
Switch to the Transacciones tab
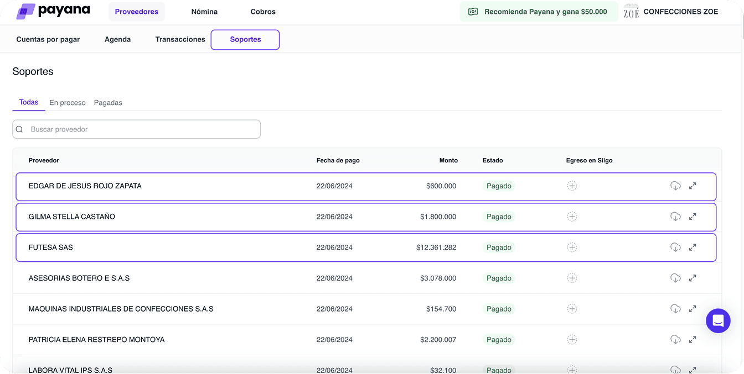tap(180, 39)
